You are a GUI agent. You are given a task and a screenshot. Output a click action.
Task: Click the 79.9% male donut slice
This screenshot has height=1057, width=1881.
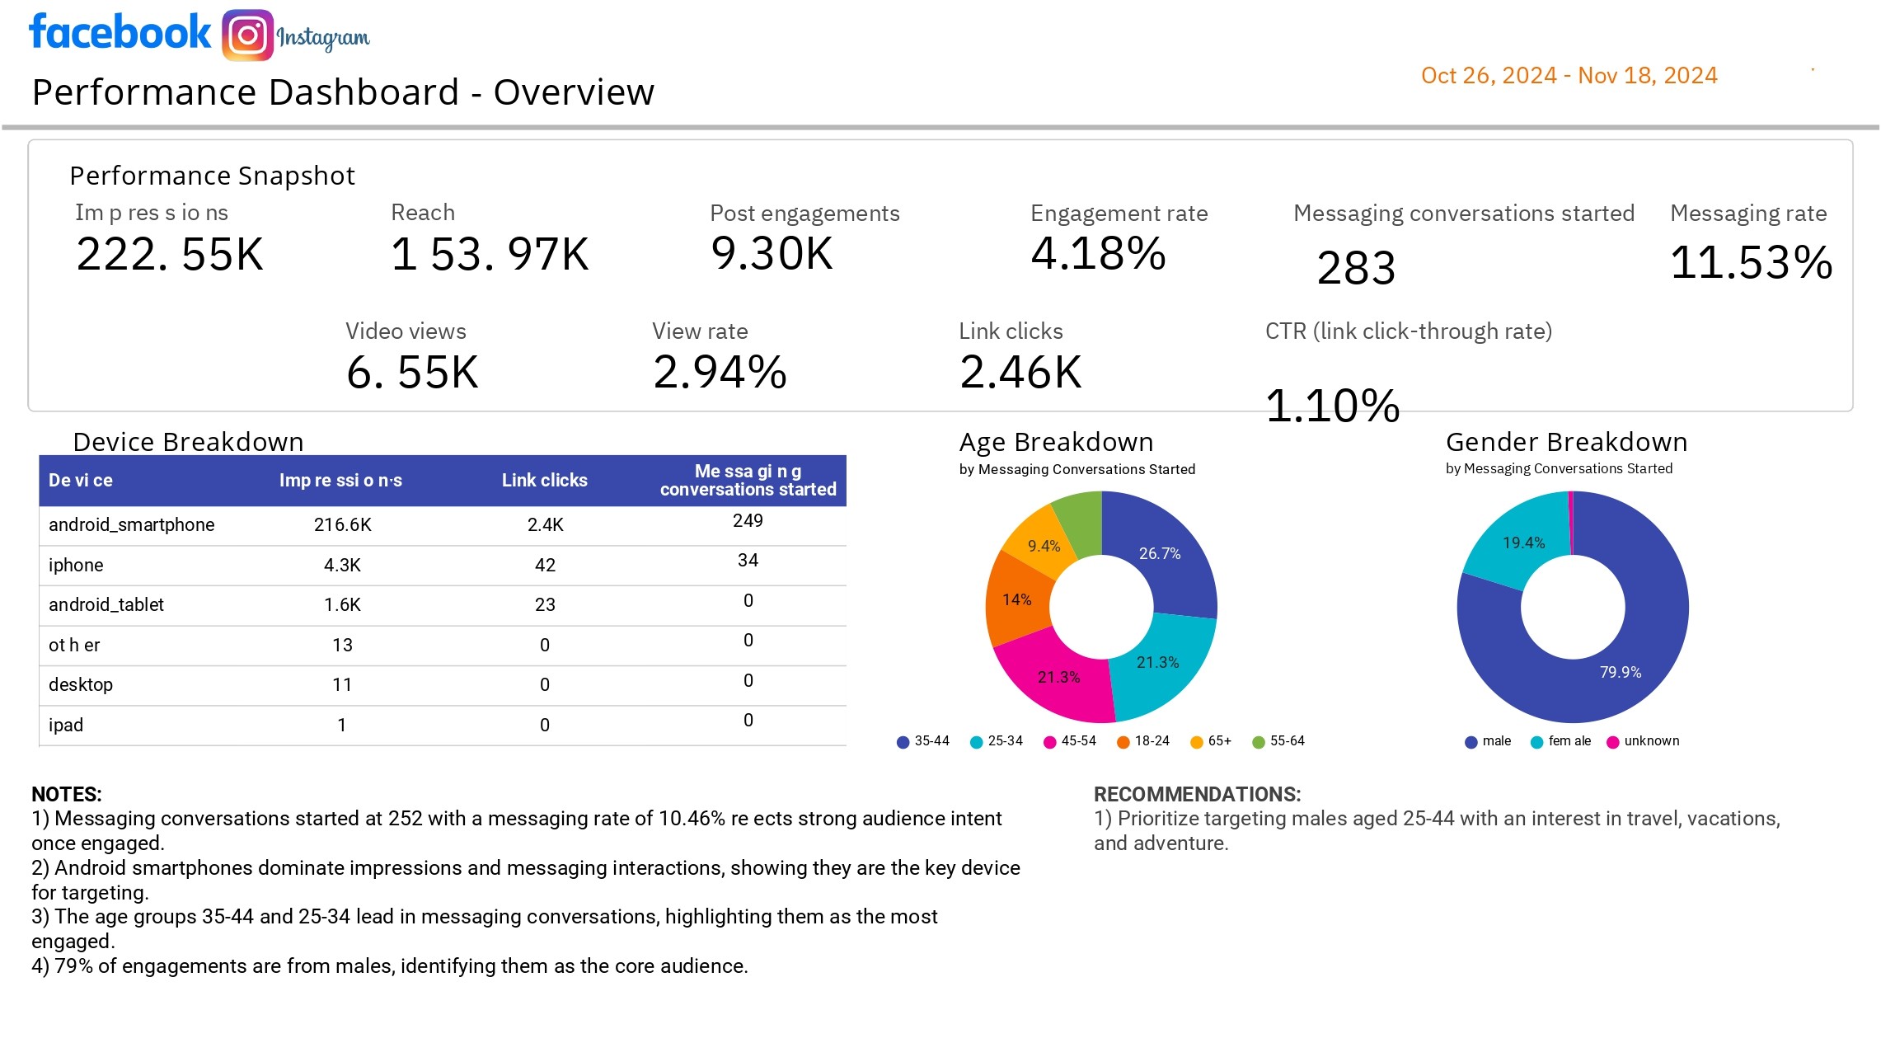click(1620, 672)
